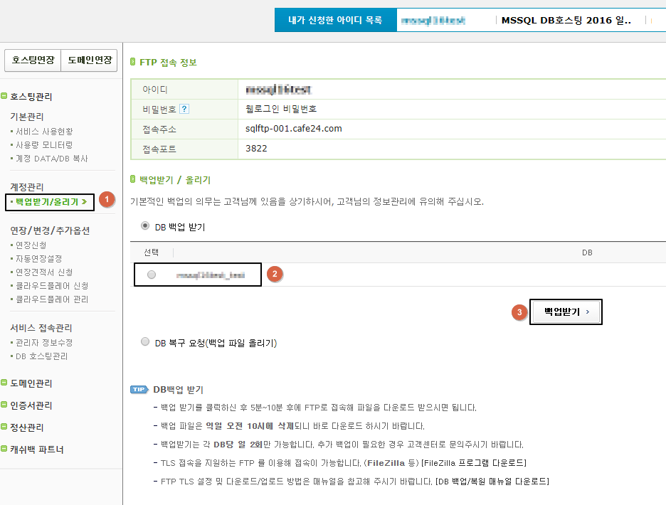
Task: Click the blue TIP badge icon
Action: (139, 390)
